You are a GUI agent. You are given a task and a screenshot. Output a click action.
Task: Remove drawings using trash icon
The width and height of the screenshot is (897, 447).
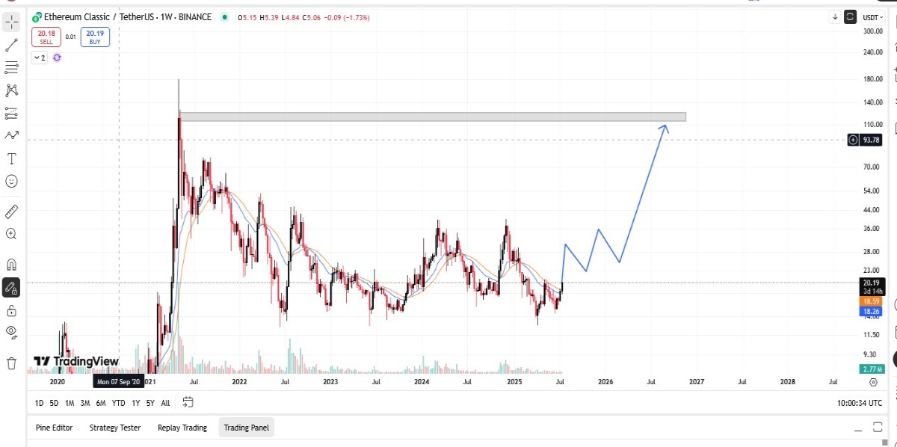click(x=11, y=363)
